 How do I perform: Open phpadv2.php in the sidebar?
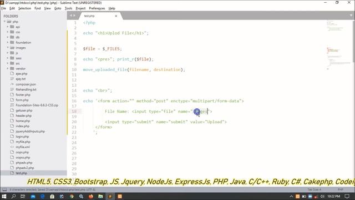click(x=24, y=168)
